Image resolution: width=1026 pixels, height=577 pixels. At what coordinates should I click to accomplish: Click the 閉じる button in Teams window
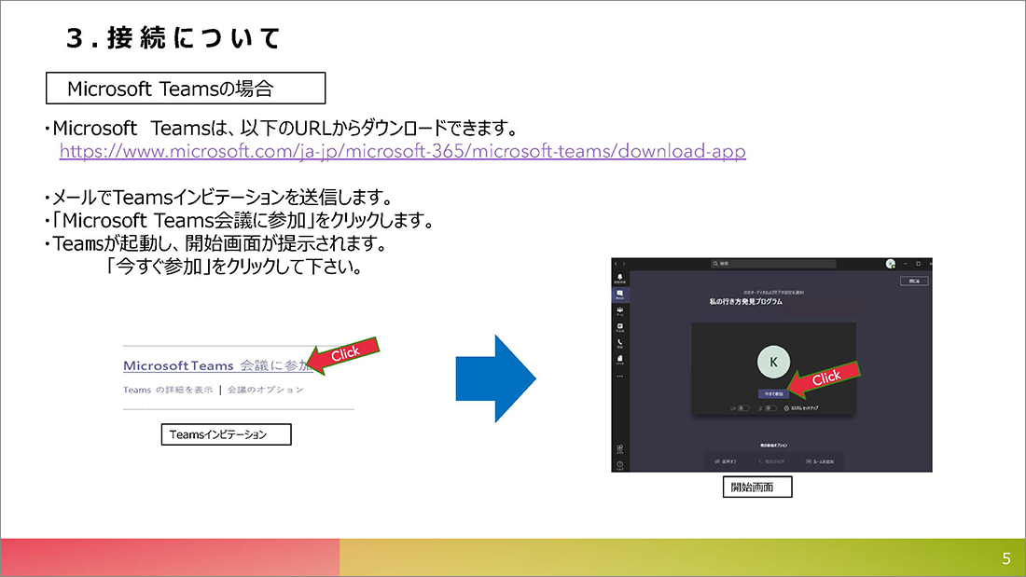click(x=914, y=282)
